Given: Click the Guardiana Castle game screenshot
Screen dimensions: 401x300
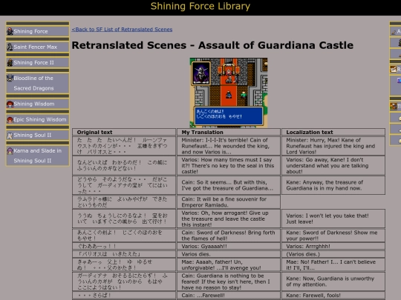Looking at the screenshot, I should coord(229,93).
